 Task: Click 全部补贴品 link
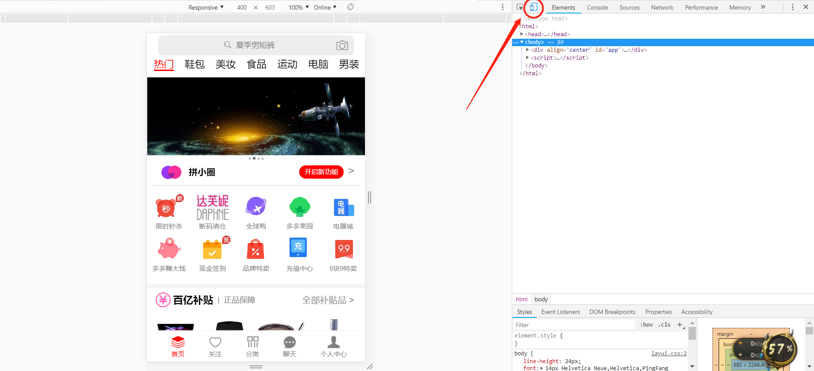tap(328, 300)
